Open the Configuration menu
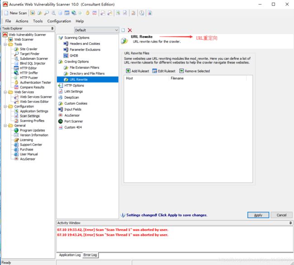 click(59, 21)
